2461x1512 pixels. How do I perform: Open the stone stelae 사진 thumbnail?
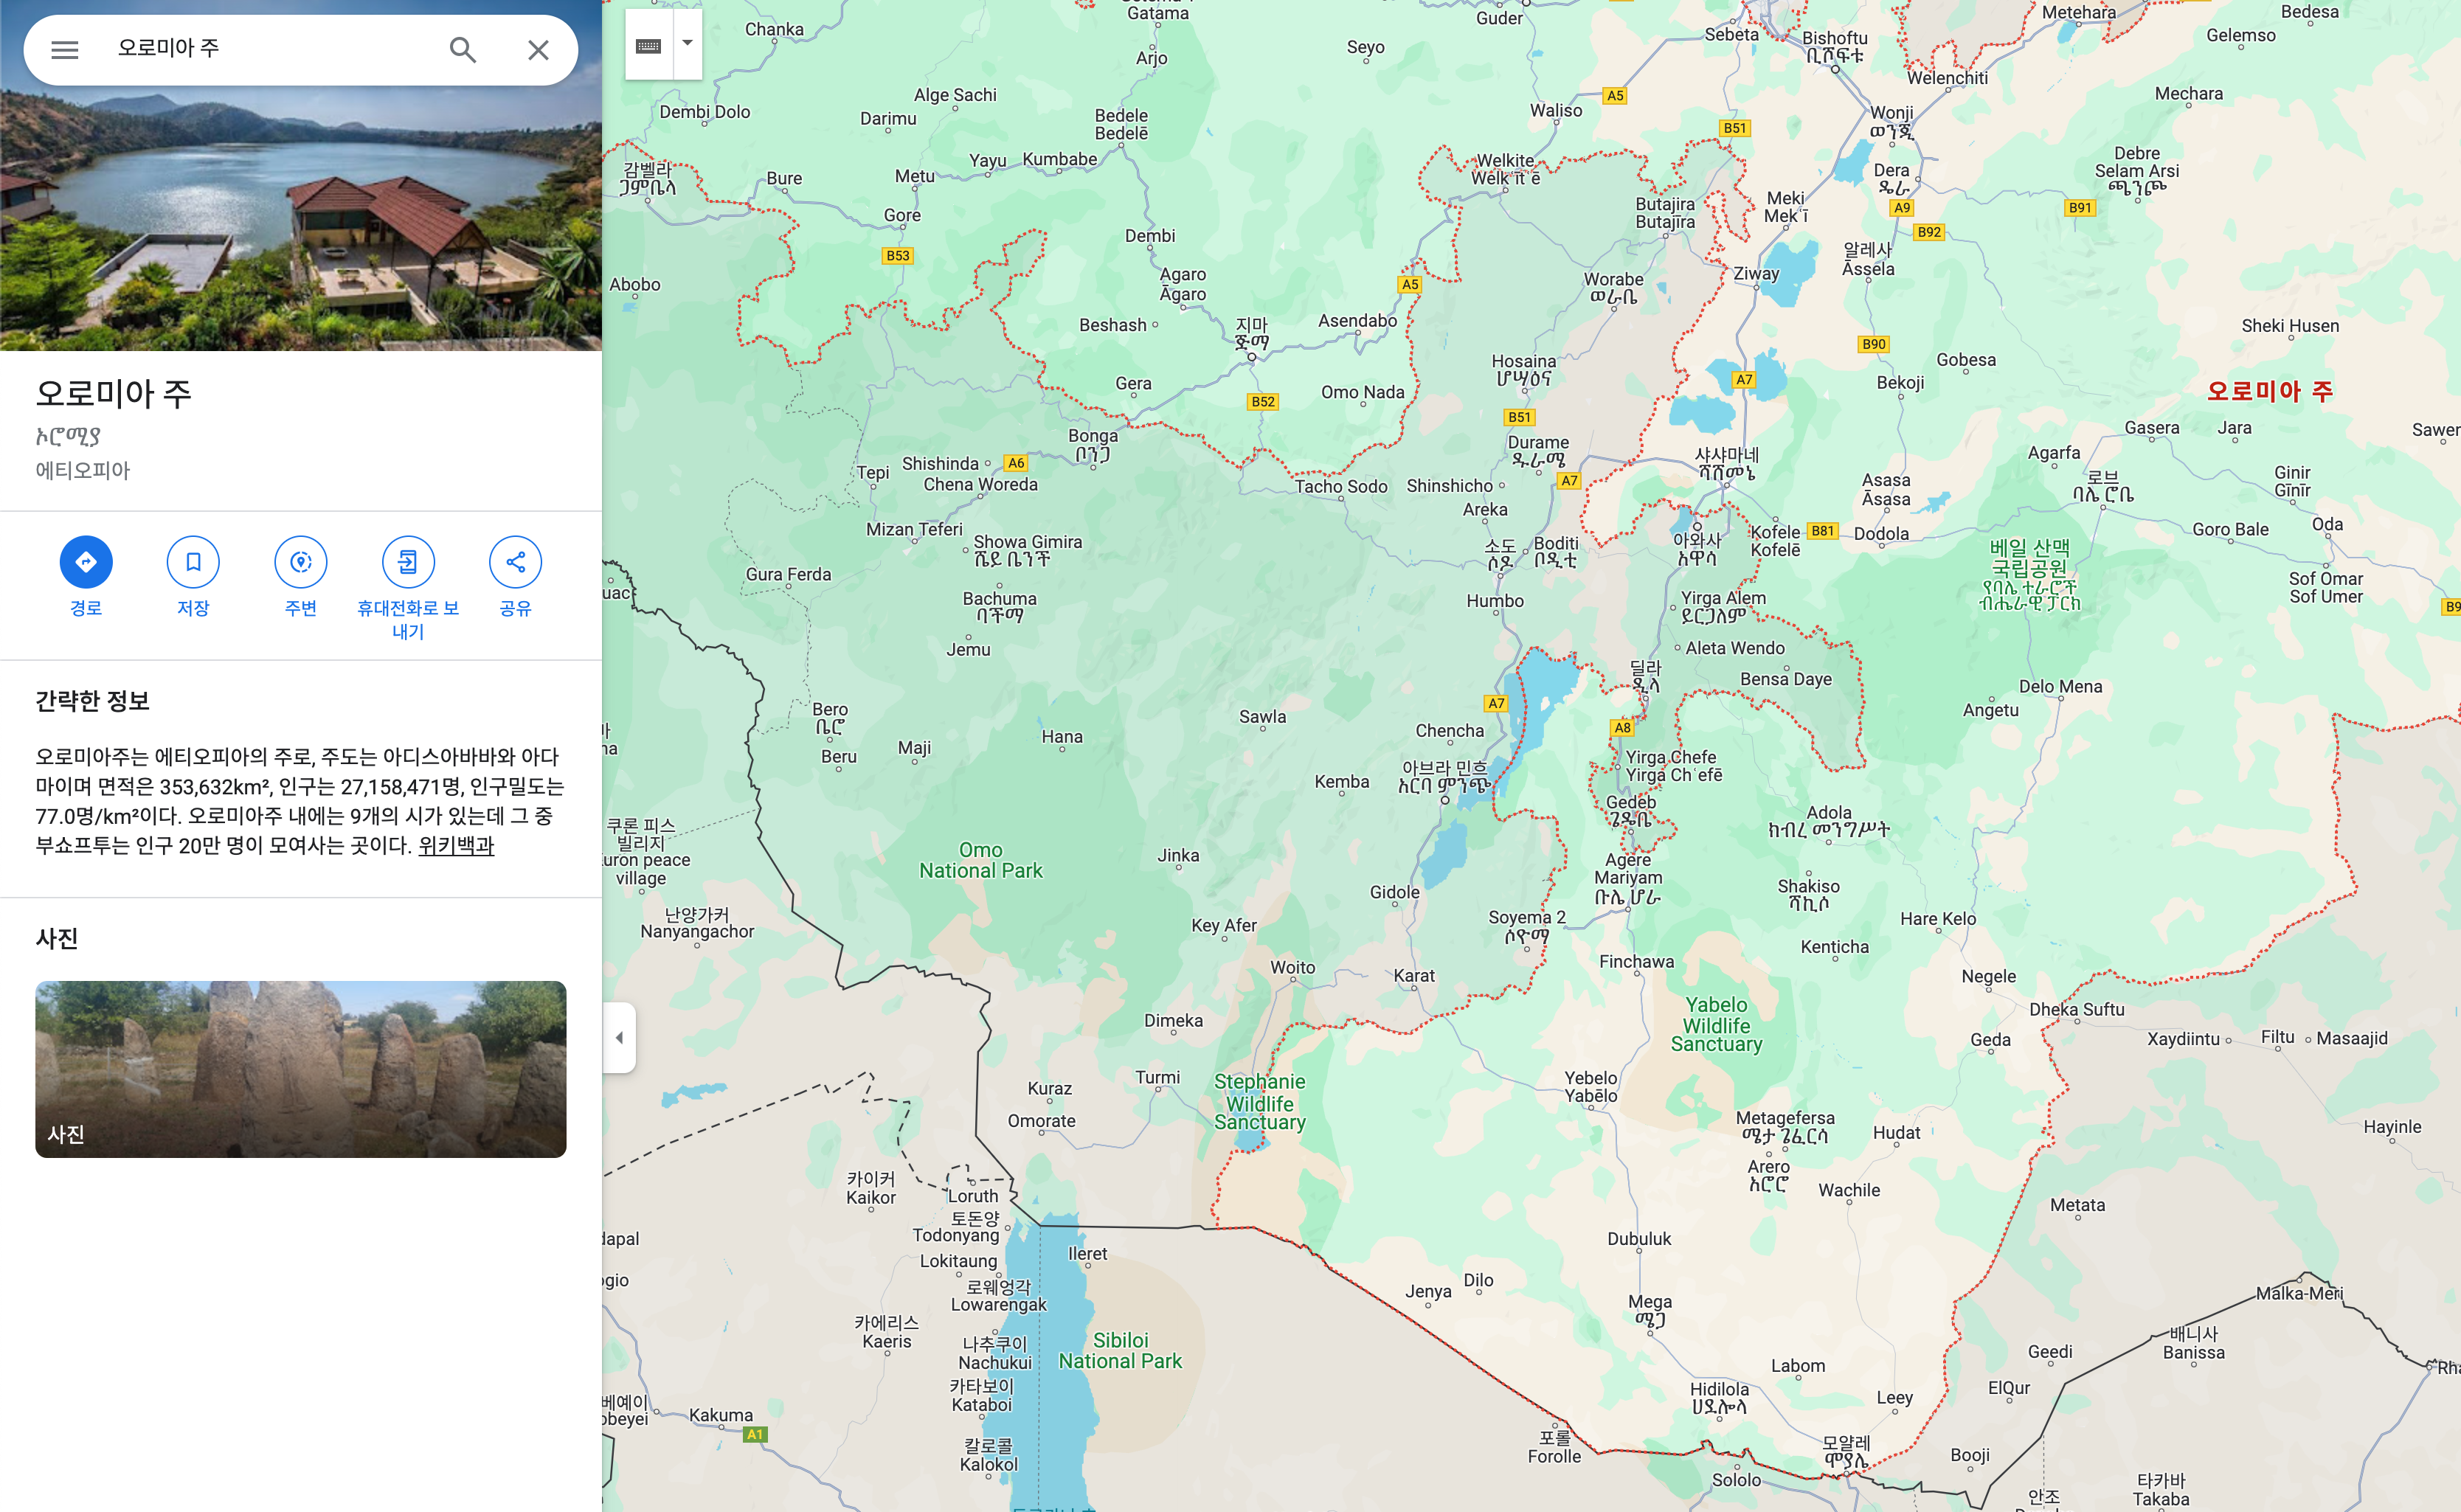[300, 1069]
